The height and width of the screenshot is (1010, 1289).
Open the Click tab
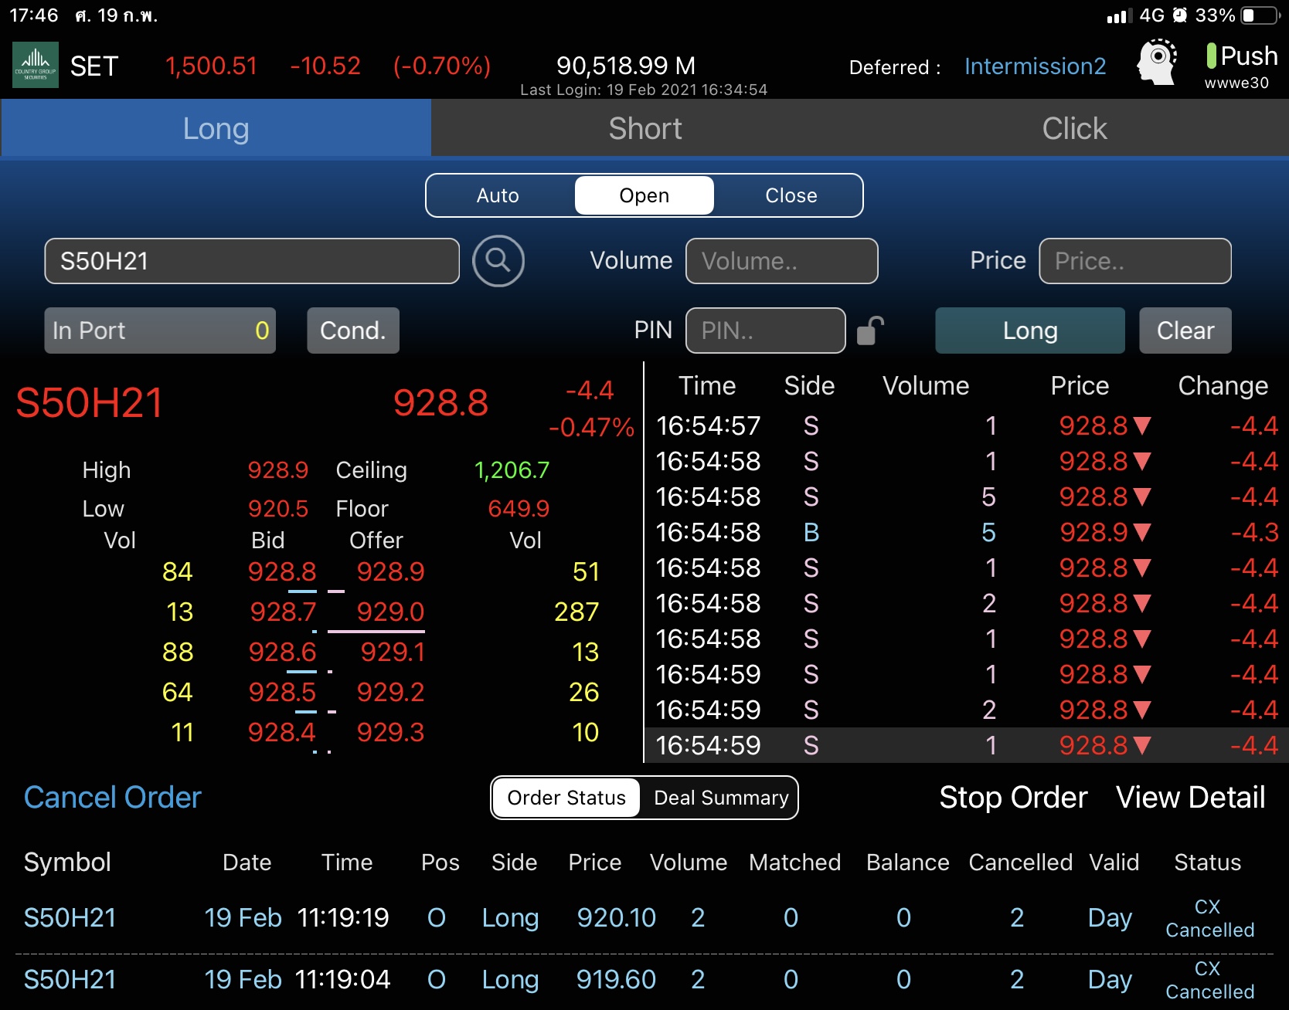[1074, 128]
